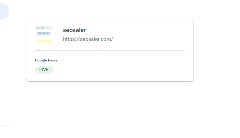Viewport: 240px width, 138px height.
Task: Open the seosaler publication title
Action: tap(74, 30)
